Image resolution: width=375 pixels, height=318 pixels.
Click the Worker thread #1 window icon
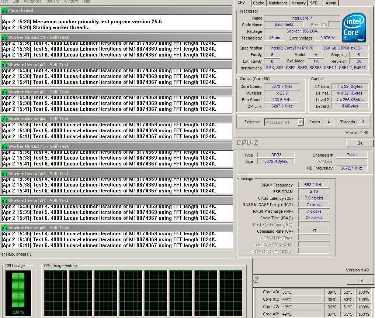click(x=4, y=37)
